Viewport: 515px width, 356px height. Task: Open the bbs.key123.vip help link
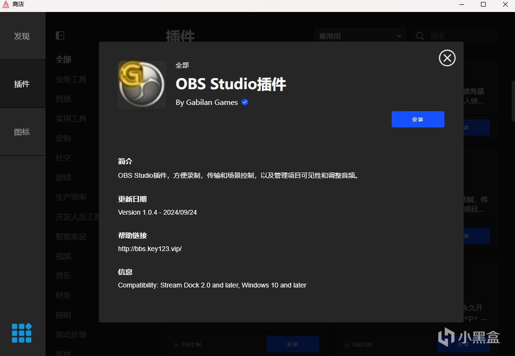(150, 249)
